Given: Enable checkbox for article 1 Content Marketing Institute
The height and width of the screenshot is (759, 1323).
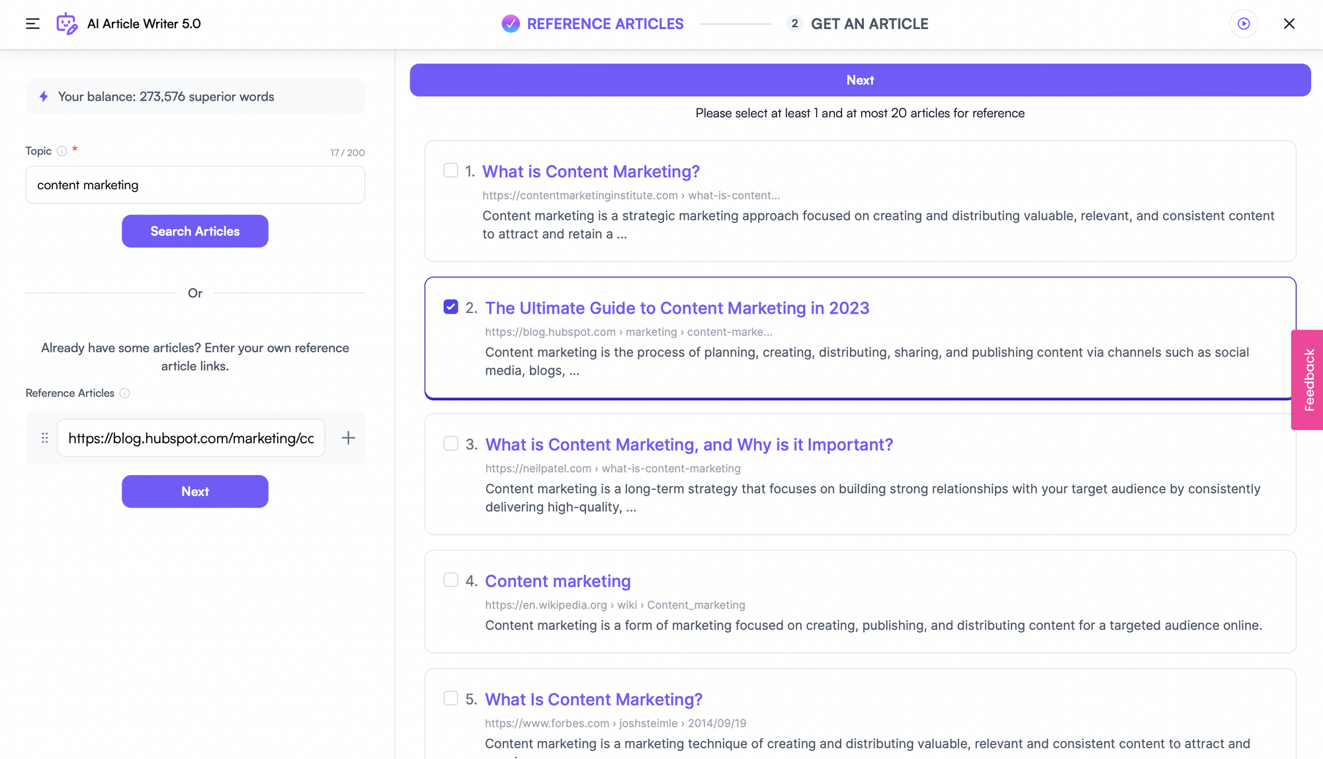Looking at the screenshot, I should pyautogui.click(x=450, y=170).
